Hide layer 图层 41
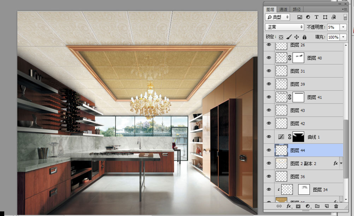This screenshot has height=216, width=354. [269, 97]
